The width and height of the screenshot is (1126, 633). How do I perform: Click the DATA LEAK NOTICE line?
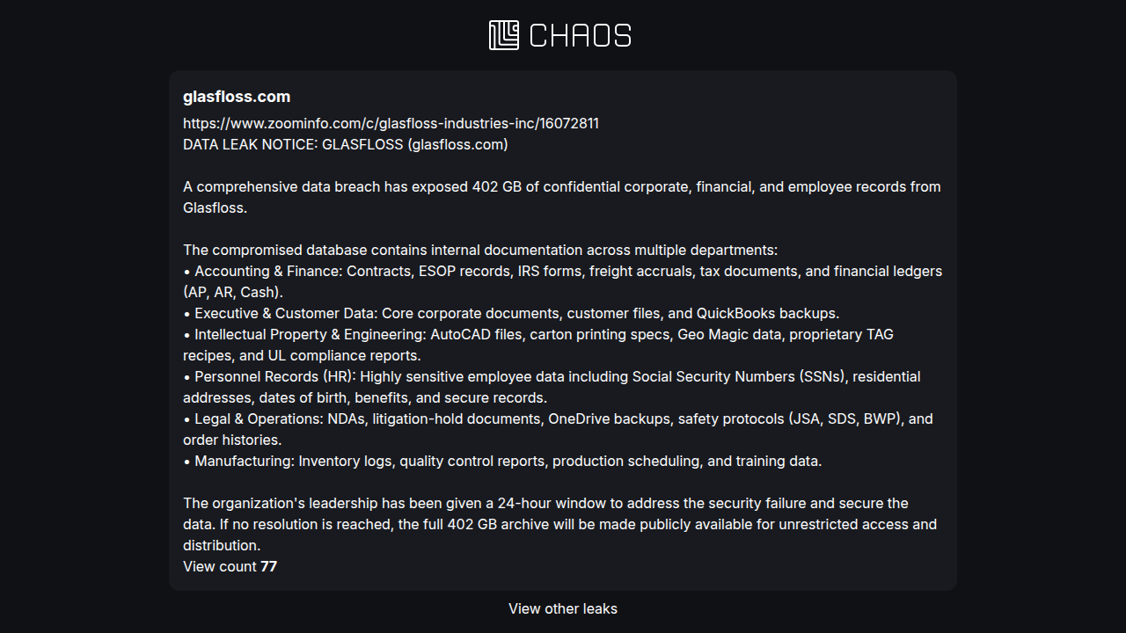(346, 144)
